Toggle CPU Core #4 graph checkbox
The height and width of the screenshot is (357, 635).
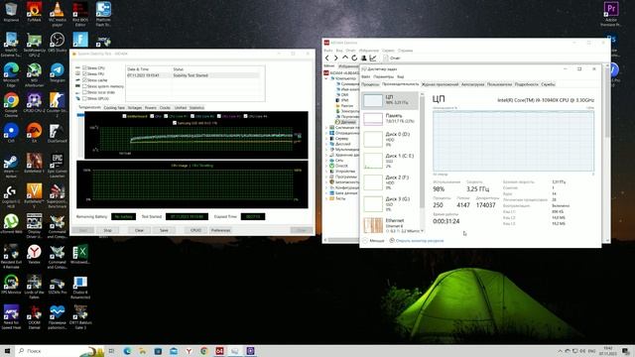[245, 116]
